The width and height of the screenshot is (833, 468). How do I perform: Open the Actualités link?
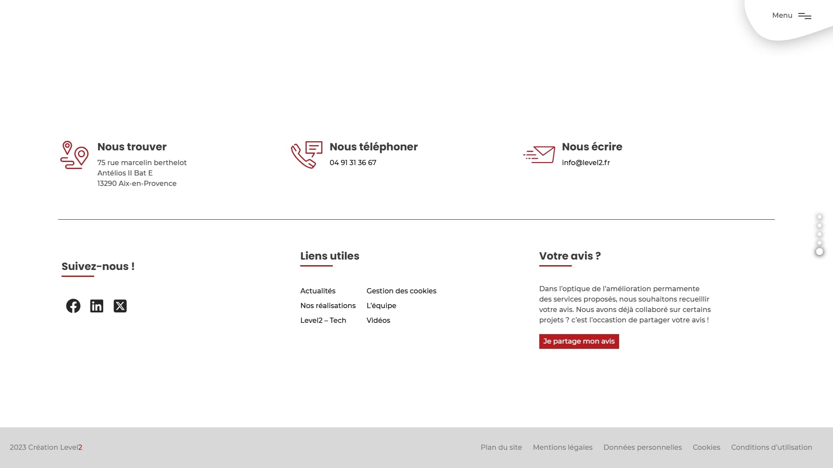click(x=318, y=291)
